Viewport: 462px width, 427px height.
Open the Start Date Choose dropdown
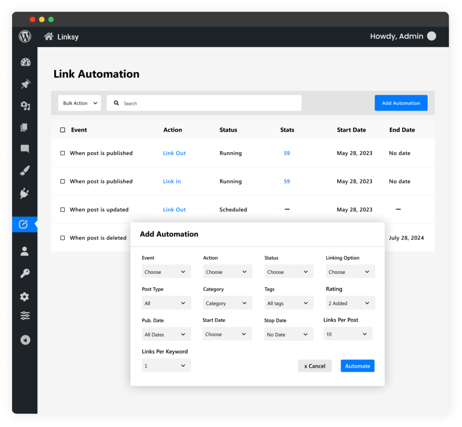(227, 334)
